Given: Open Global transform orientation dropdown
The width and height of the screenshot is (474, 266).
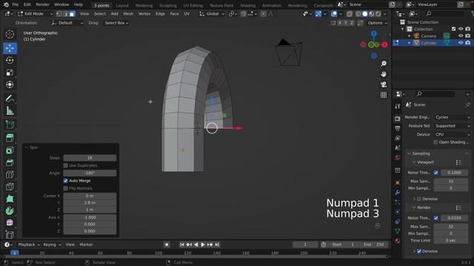Looking at the screenshot, I should coord(212,14).
